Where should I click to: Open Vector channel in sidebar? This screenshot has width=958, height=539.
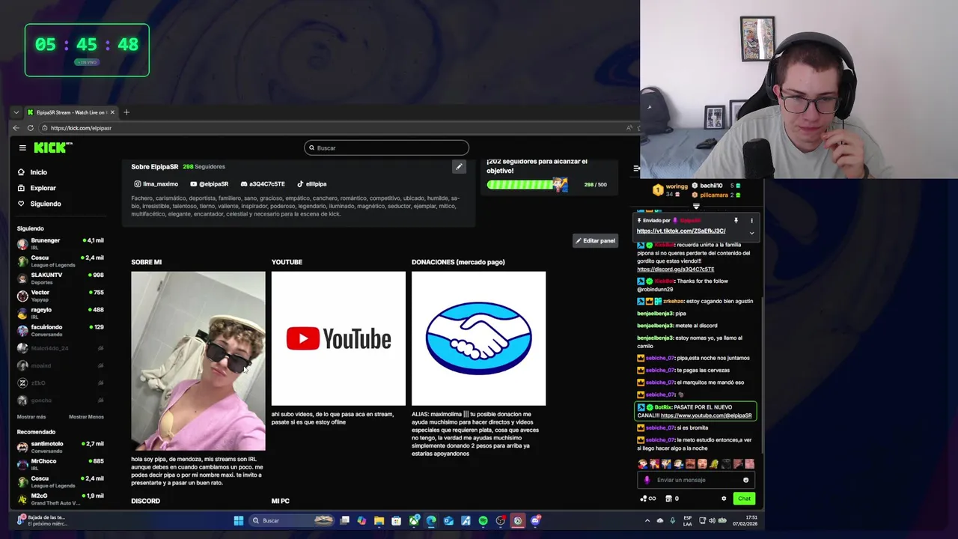tap(60, 295)
